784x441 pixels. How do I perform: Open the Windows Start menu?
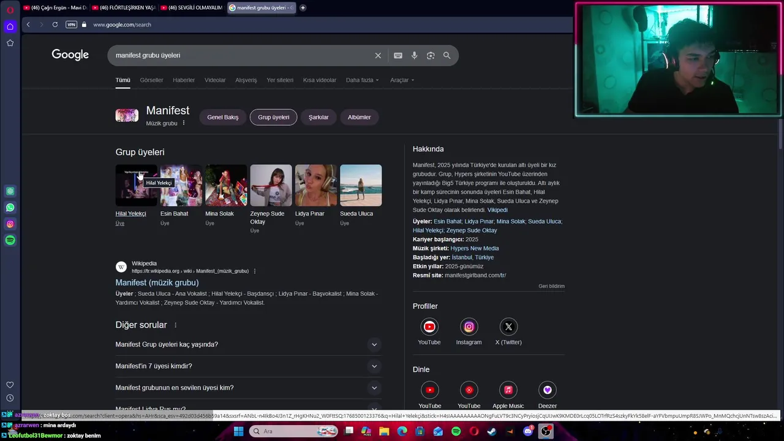point(238,431)
